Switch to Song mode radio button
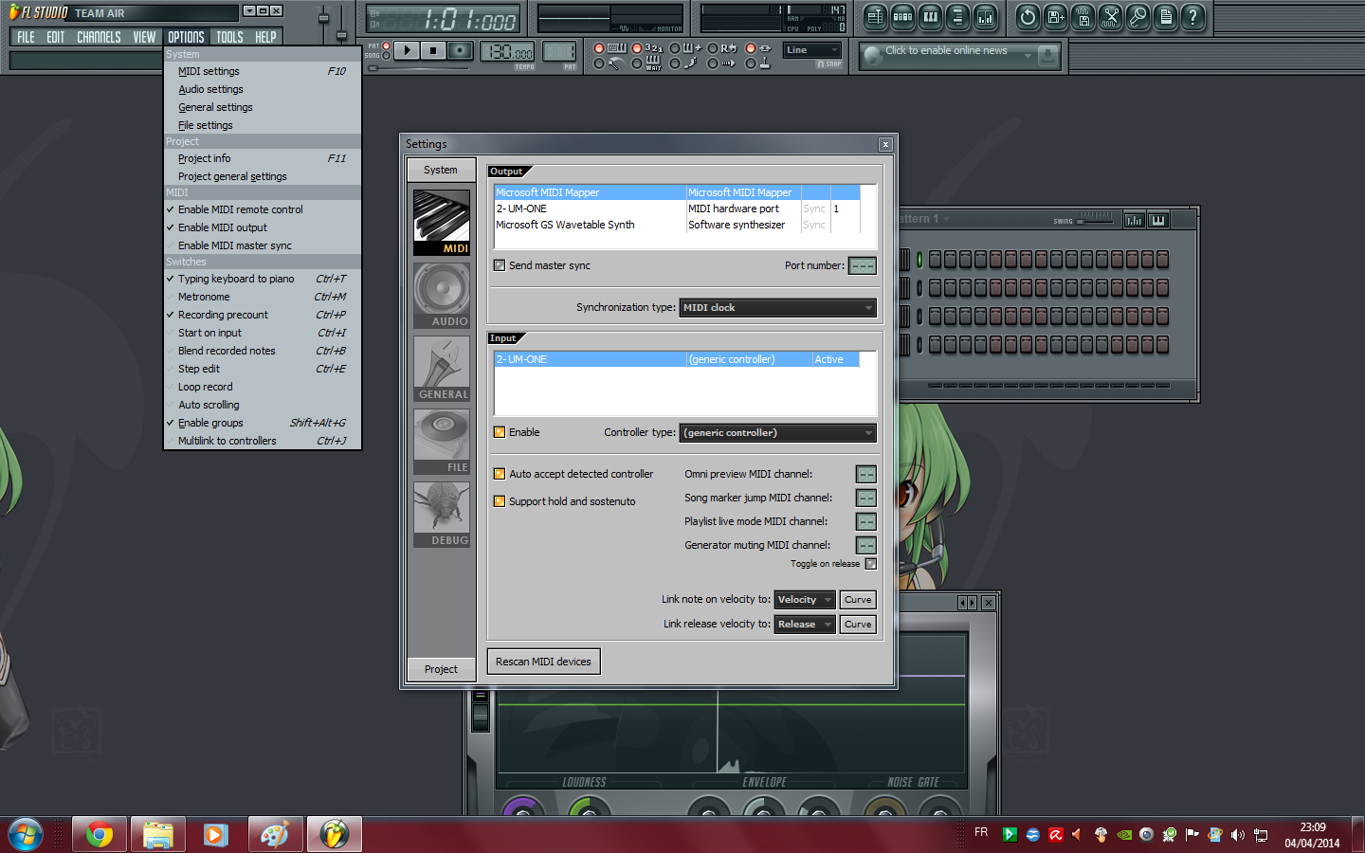Screen dimensions: 1365x853 pyautogui.click(x=386, y=56)
